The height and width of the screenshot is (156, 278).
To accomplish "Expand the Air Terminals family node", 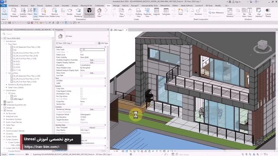I will 4,114.
